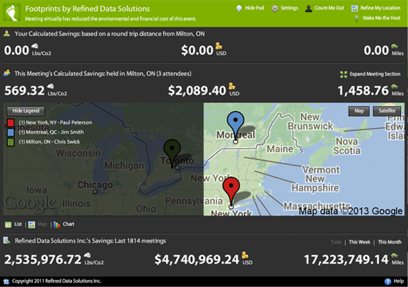This screenshot has height=287, width=408.
Task: Click the Footprints foot logo icon
Action: click(x=12, y=12)
